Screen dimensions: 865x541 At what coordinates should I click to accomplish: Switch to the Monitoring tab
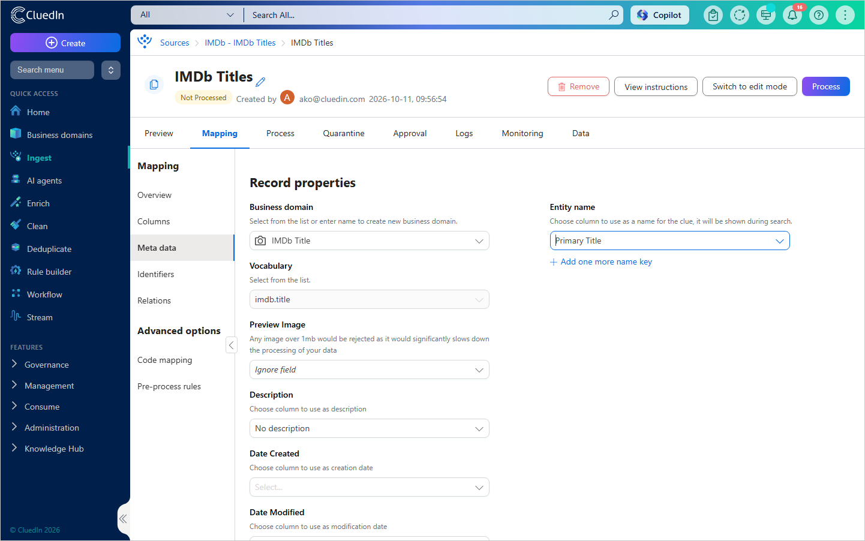tap(522, 133)
